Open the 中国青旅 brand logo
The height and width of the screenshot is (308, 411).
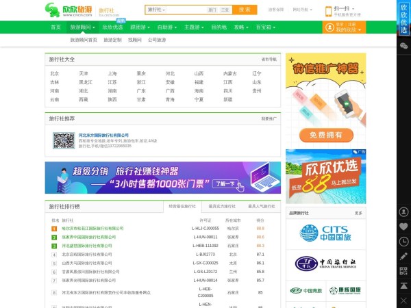[x=306, y=291]
